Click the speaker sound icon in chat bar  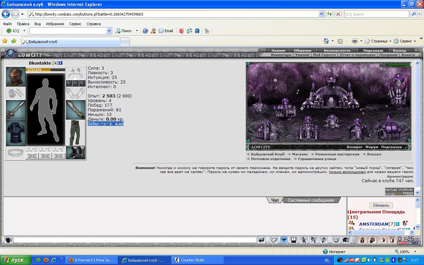pyautogui.click(x=324, y=240)
